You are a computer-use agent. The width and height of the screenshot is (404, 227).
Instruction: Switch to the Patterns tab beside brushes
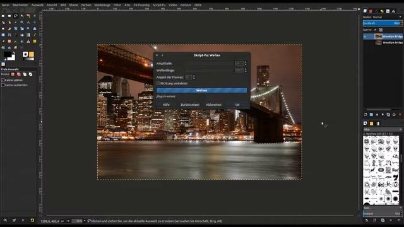pos(371,124)
